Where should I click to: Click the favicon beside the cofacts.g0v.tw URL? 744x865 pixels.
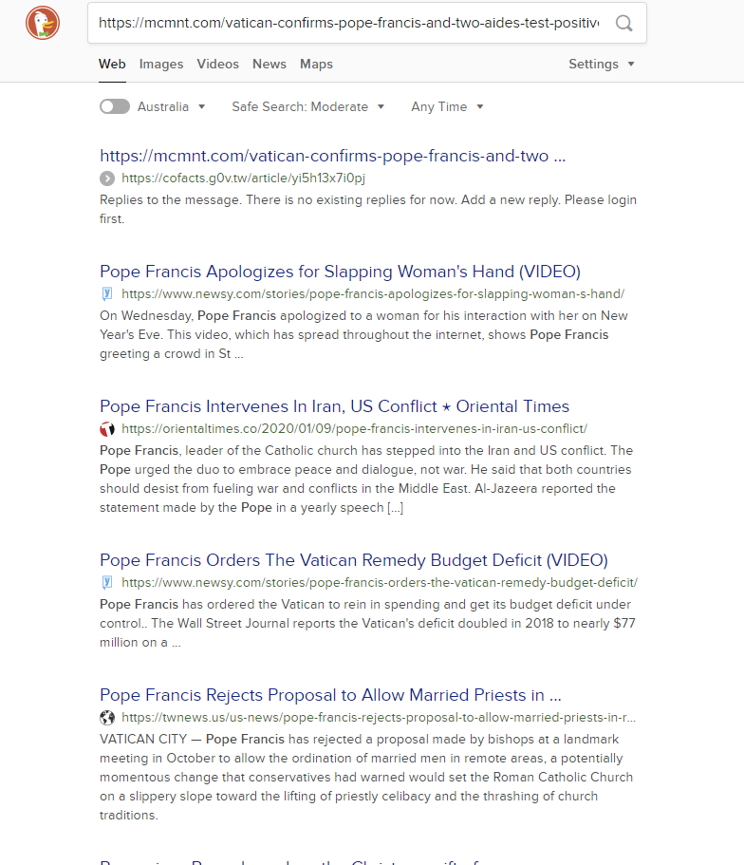click(107, 179)
